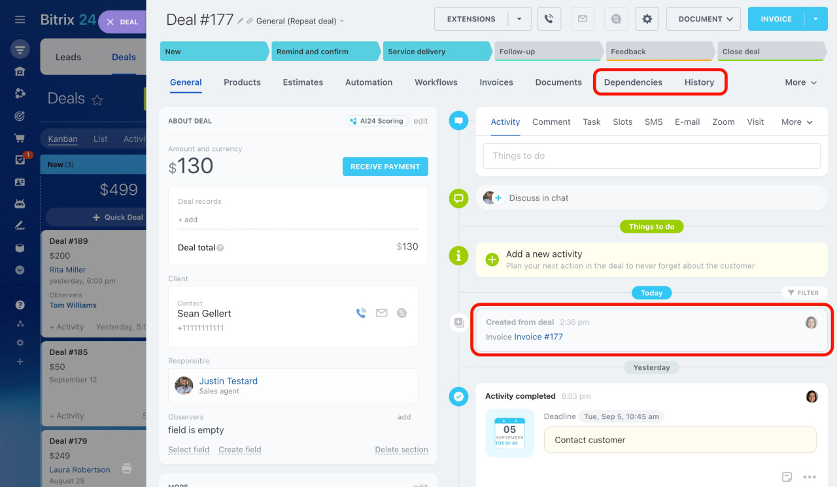The width and height of the screenshot is (837, 487).
Task: Select the SMS tab in the timeline
Action: pos(653,122)
